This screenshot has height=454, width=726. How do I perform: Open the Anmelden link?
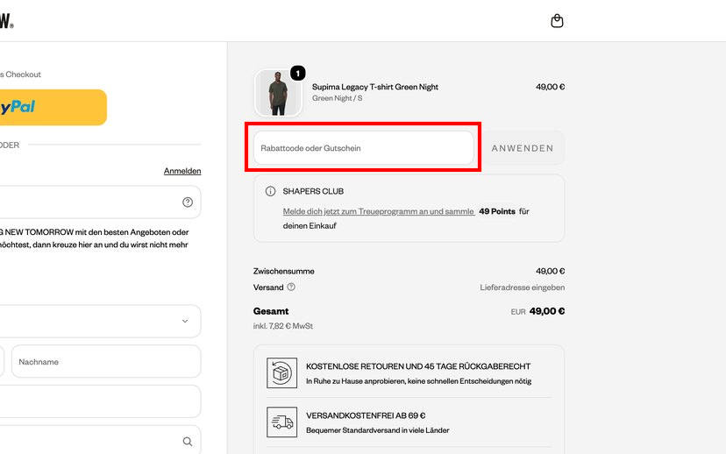click(182, 171)
